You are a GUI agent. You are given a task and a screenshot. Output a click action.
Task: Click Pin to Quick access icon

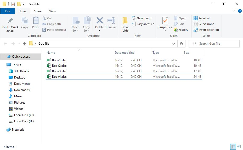10,21
